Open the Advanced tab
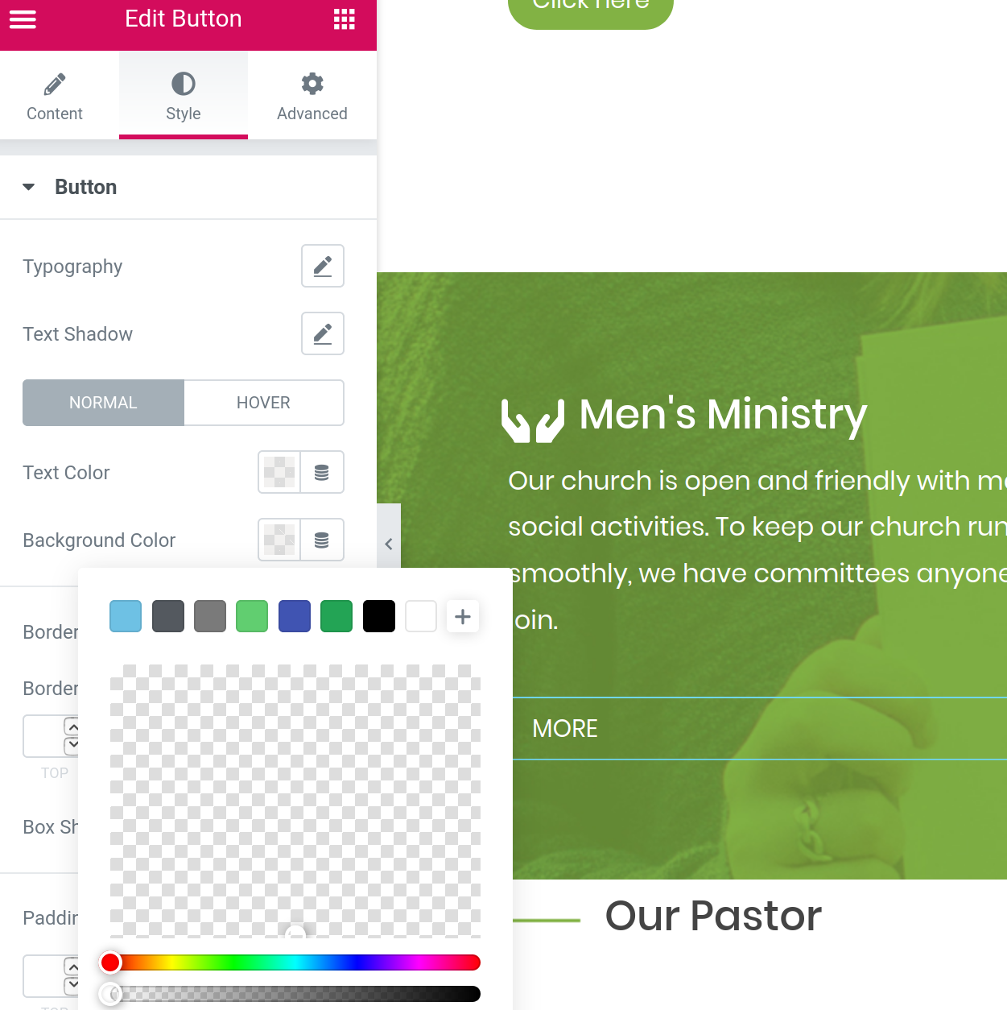The width and height of the screenshot is (1007, 1010). pyautogui.click(x=312, y=97)
